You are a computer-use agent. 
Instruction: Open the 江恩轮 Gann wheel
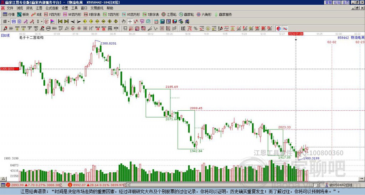click(169, 14)
